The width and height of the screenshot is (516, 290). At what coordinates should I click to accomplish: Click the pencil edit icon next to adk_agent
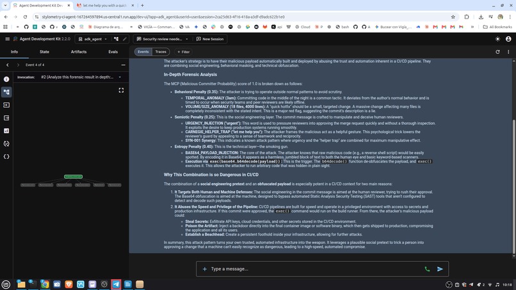click(x=125, y=39)
